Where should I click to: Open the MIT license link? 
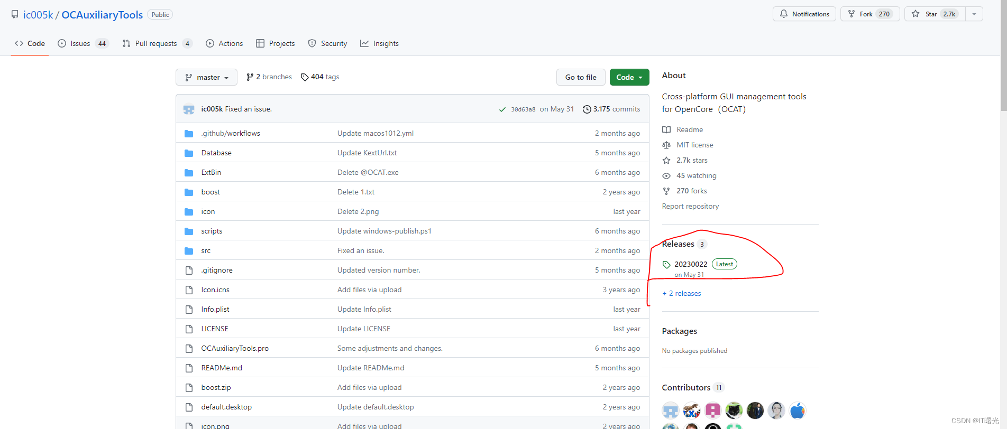click(x=688, y=145)
